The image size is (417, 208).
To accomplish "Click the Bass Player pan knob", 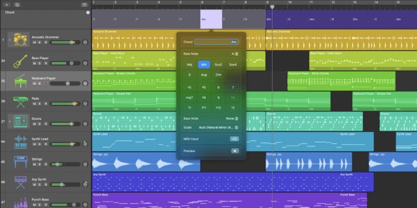I will pyautogui.click(x=85, y=63).
